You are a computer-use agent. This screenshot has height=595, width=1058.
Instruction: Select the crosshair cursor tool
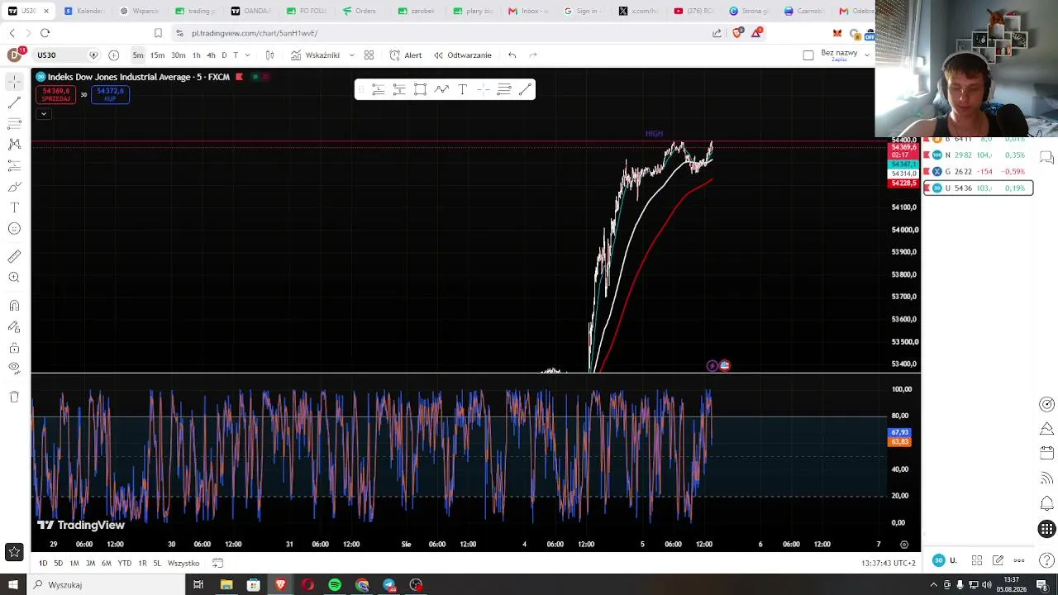[x=14, y=81]
